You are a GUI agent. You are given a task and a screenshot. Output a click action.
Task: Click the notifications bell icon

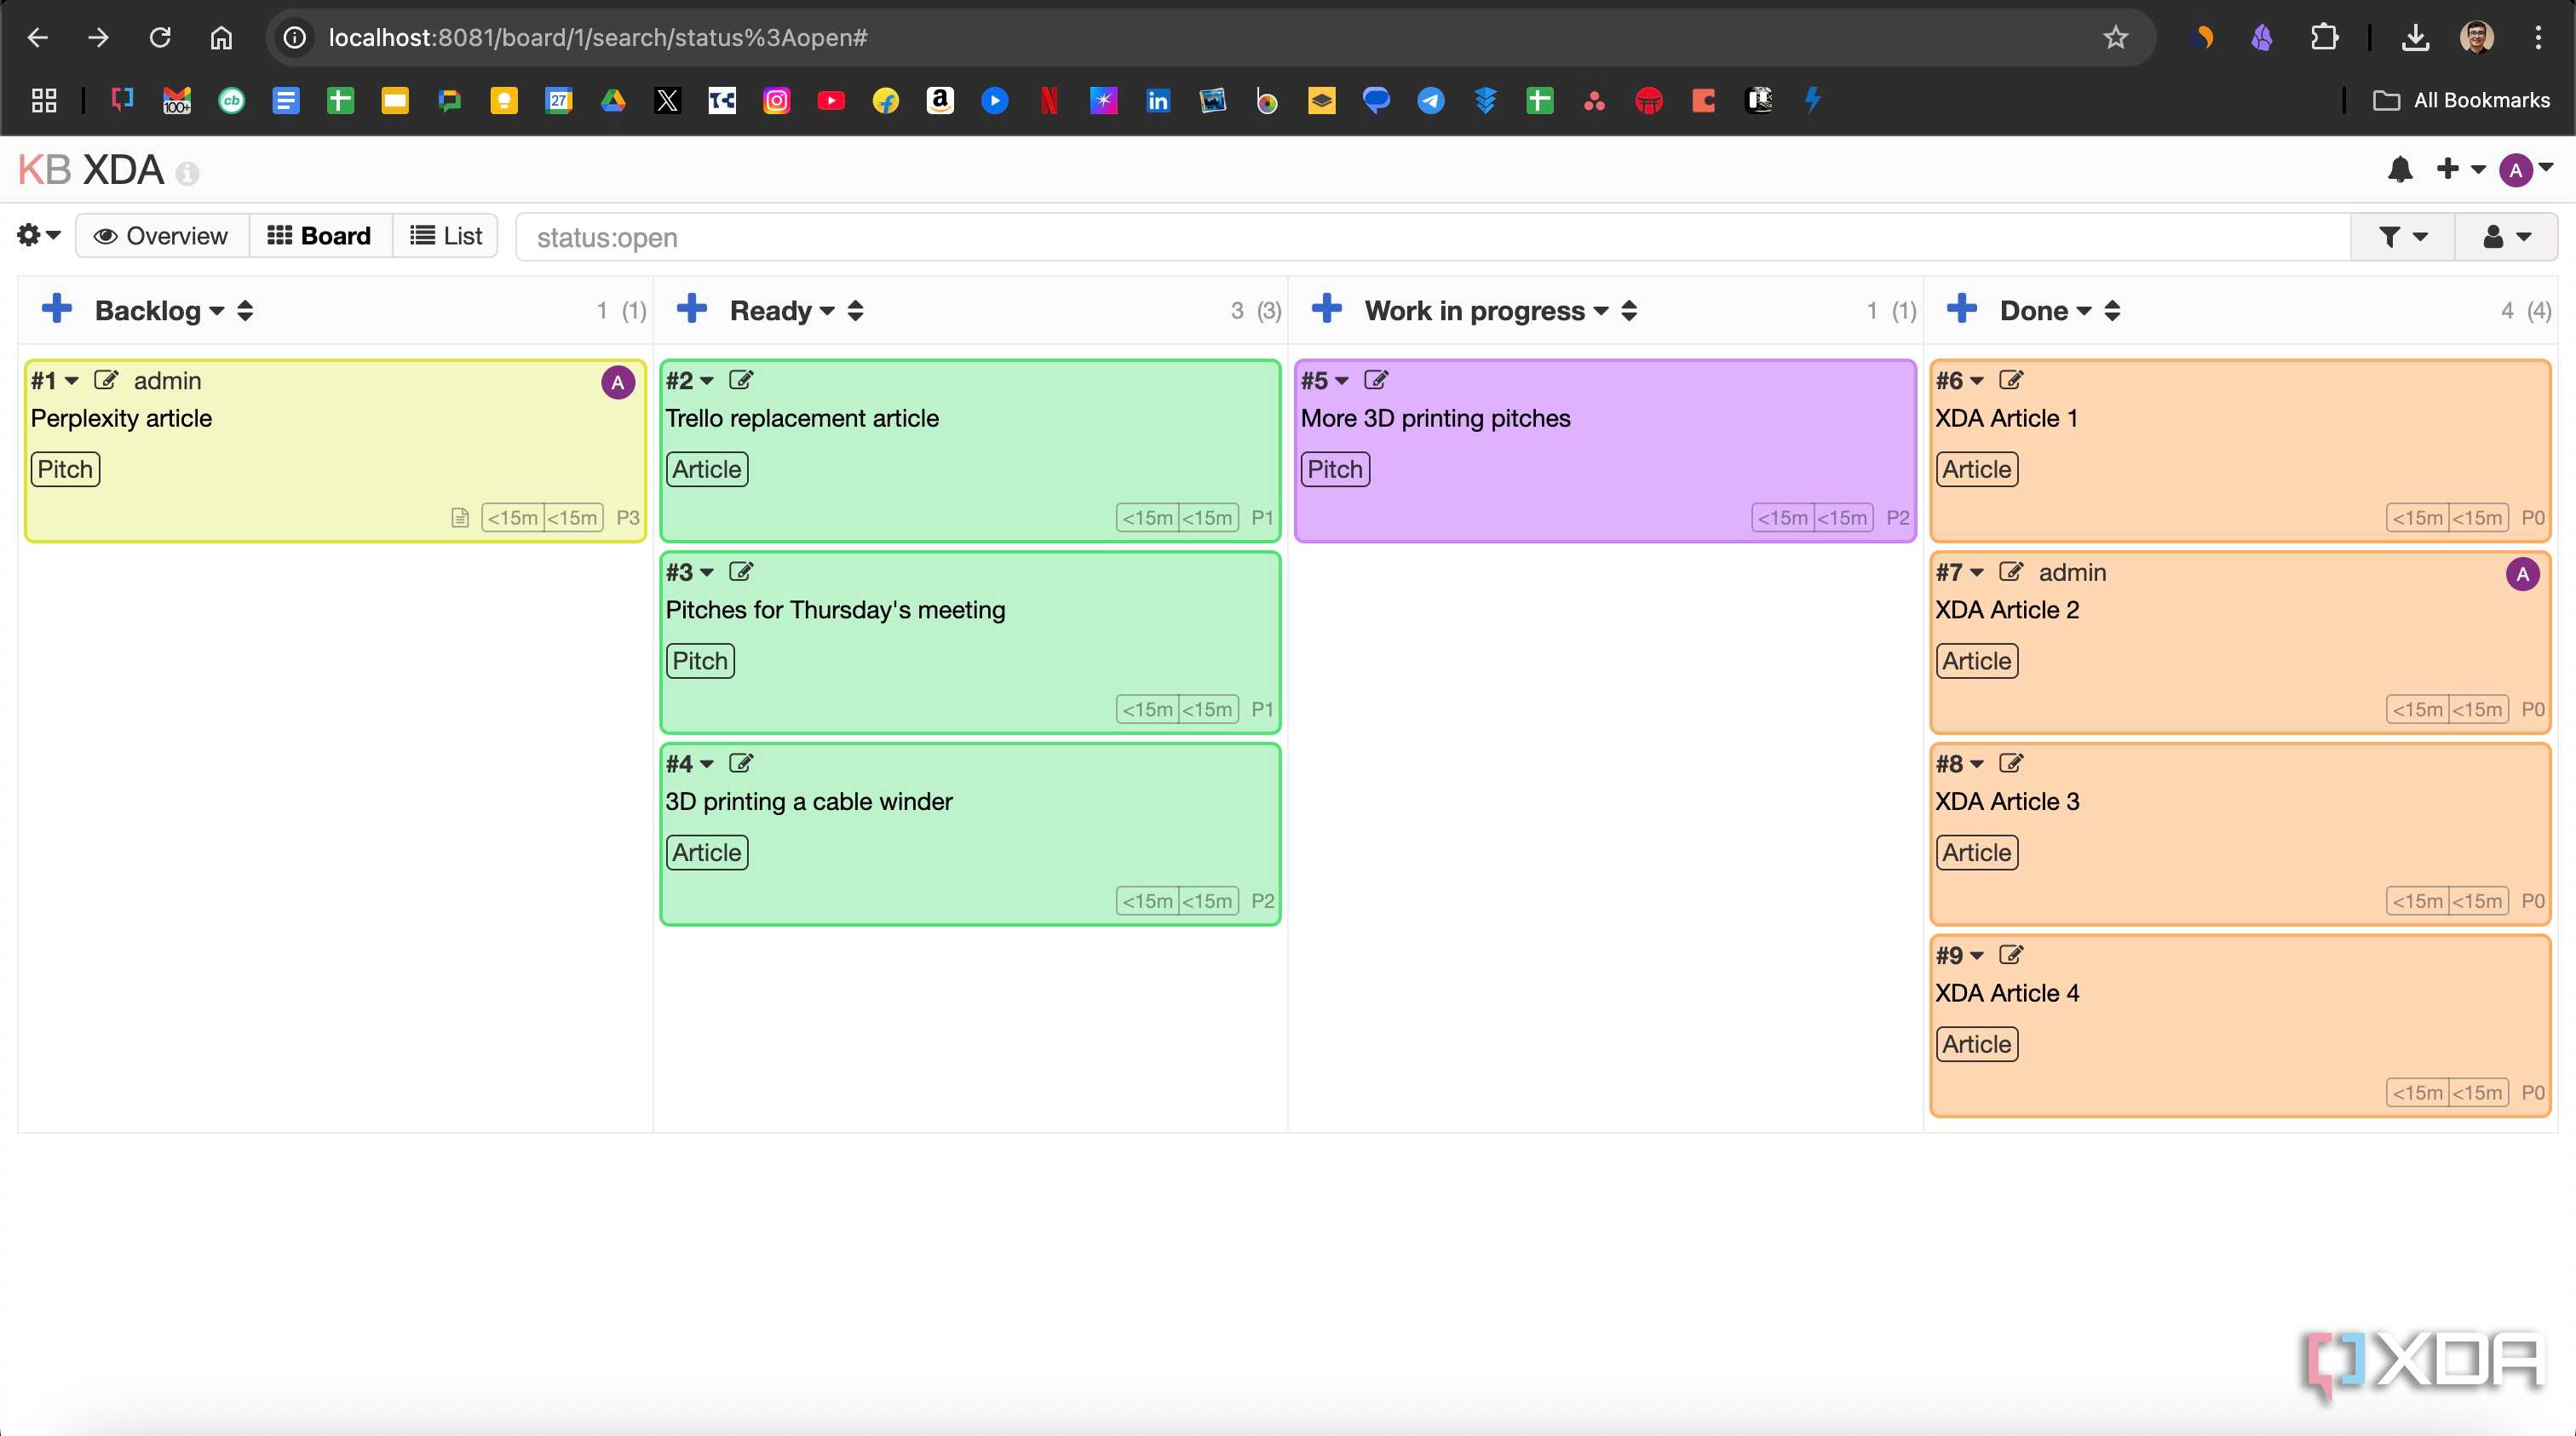[2400, 170]
